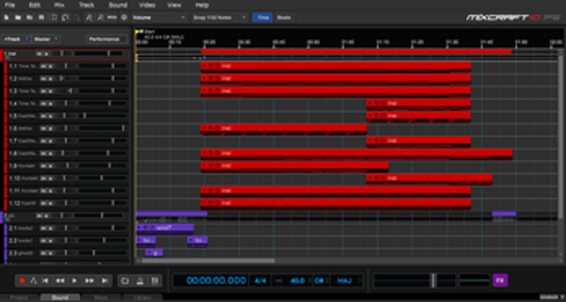This screenshot has width=566, height=302.
Task: Click the Record button in transport
Action: [23, 280]
